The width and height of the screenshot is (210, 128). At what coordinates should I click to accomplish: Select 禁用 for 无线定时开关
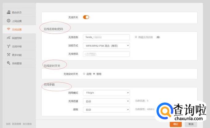point(94,74)
